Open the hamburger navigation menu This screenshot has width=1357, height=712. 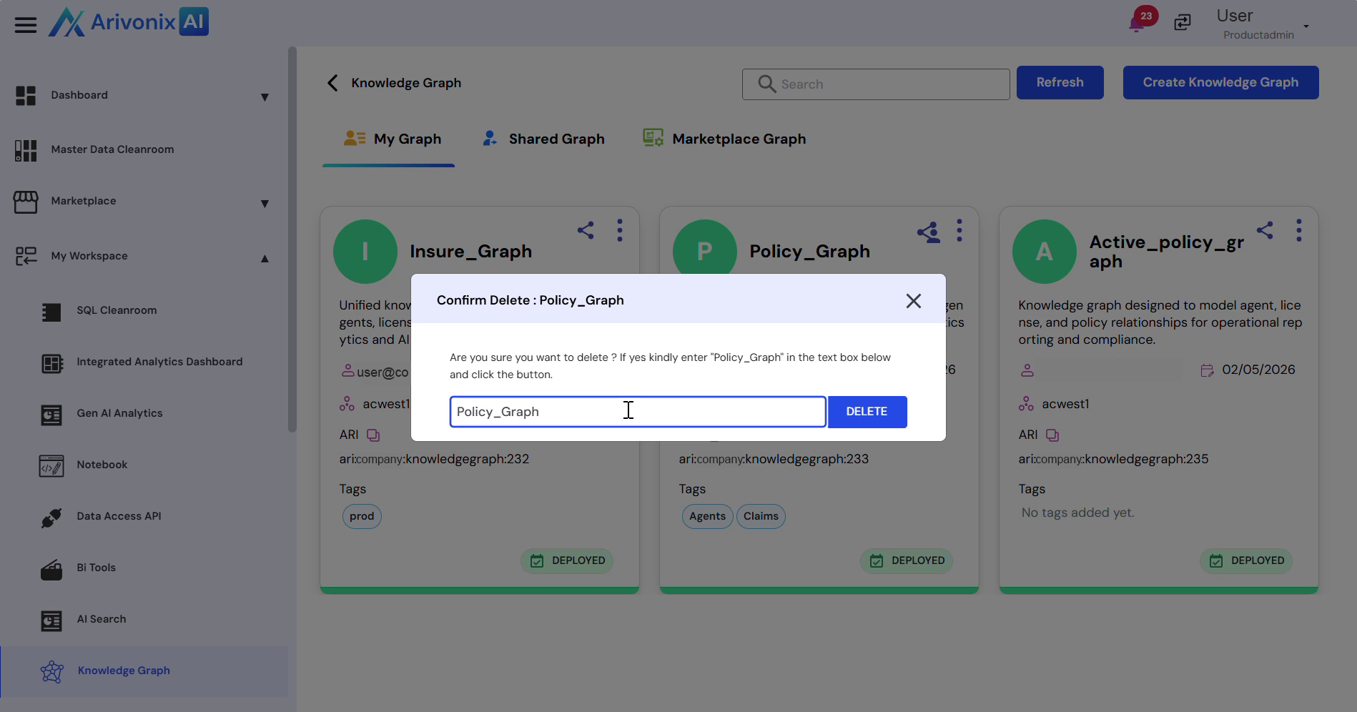tap(26, 25)
